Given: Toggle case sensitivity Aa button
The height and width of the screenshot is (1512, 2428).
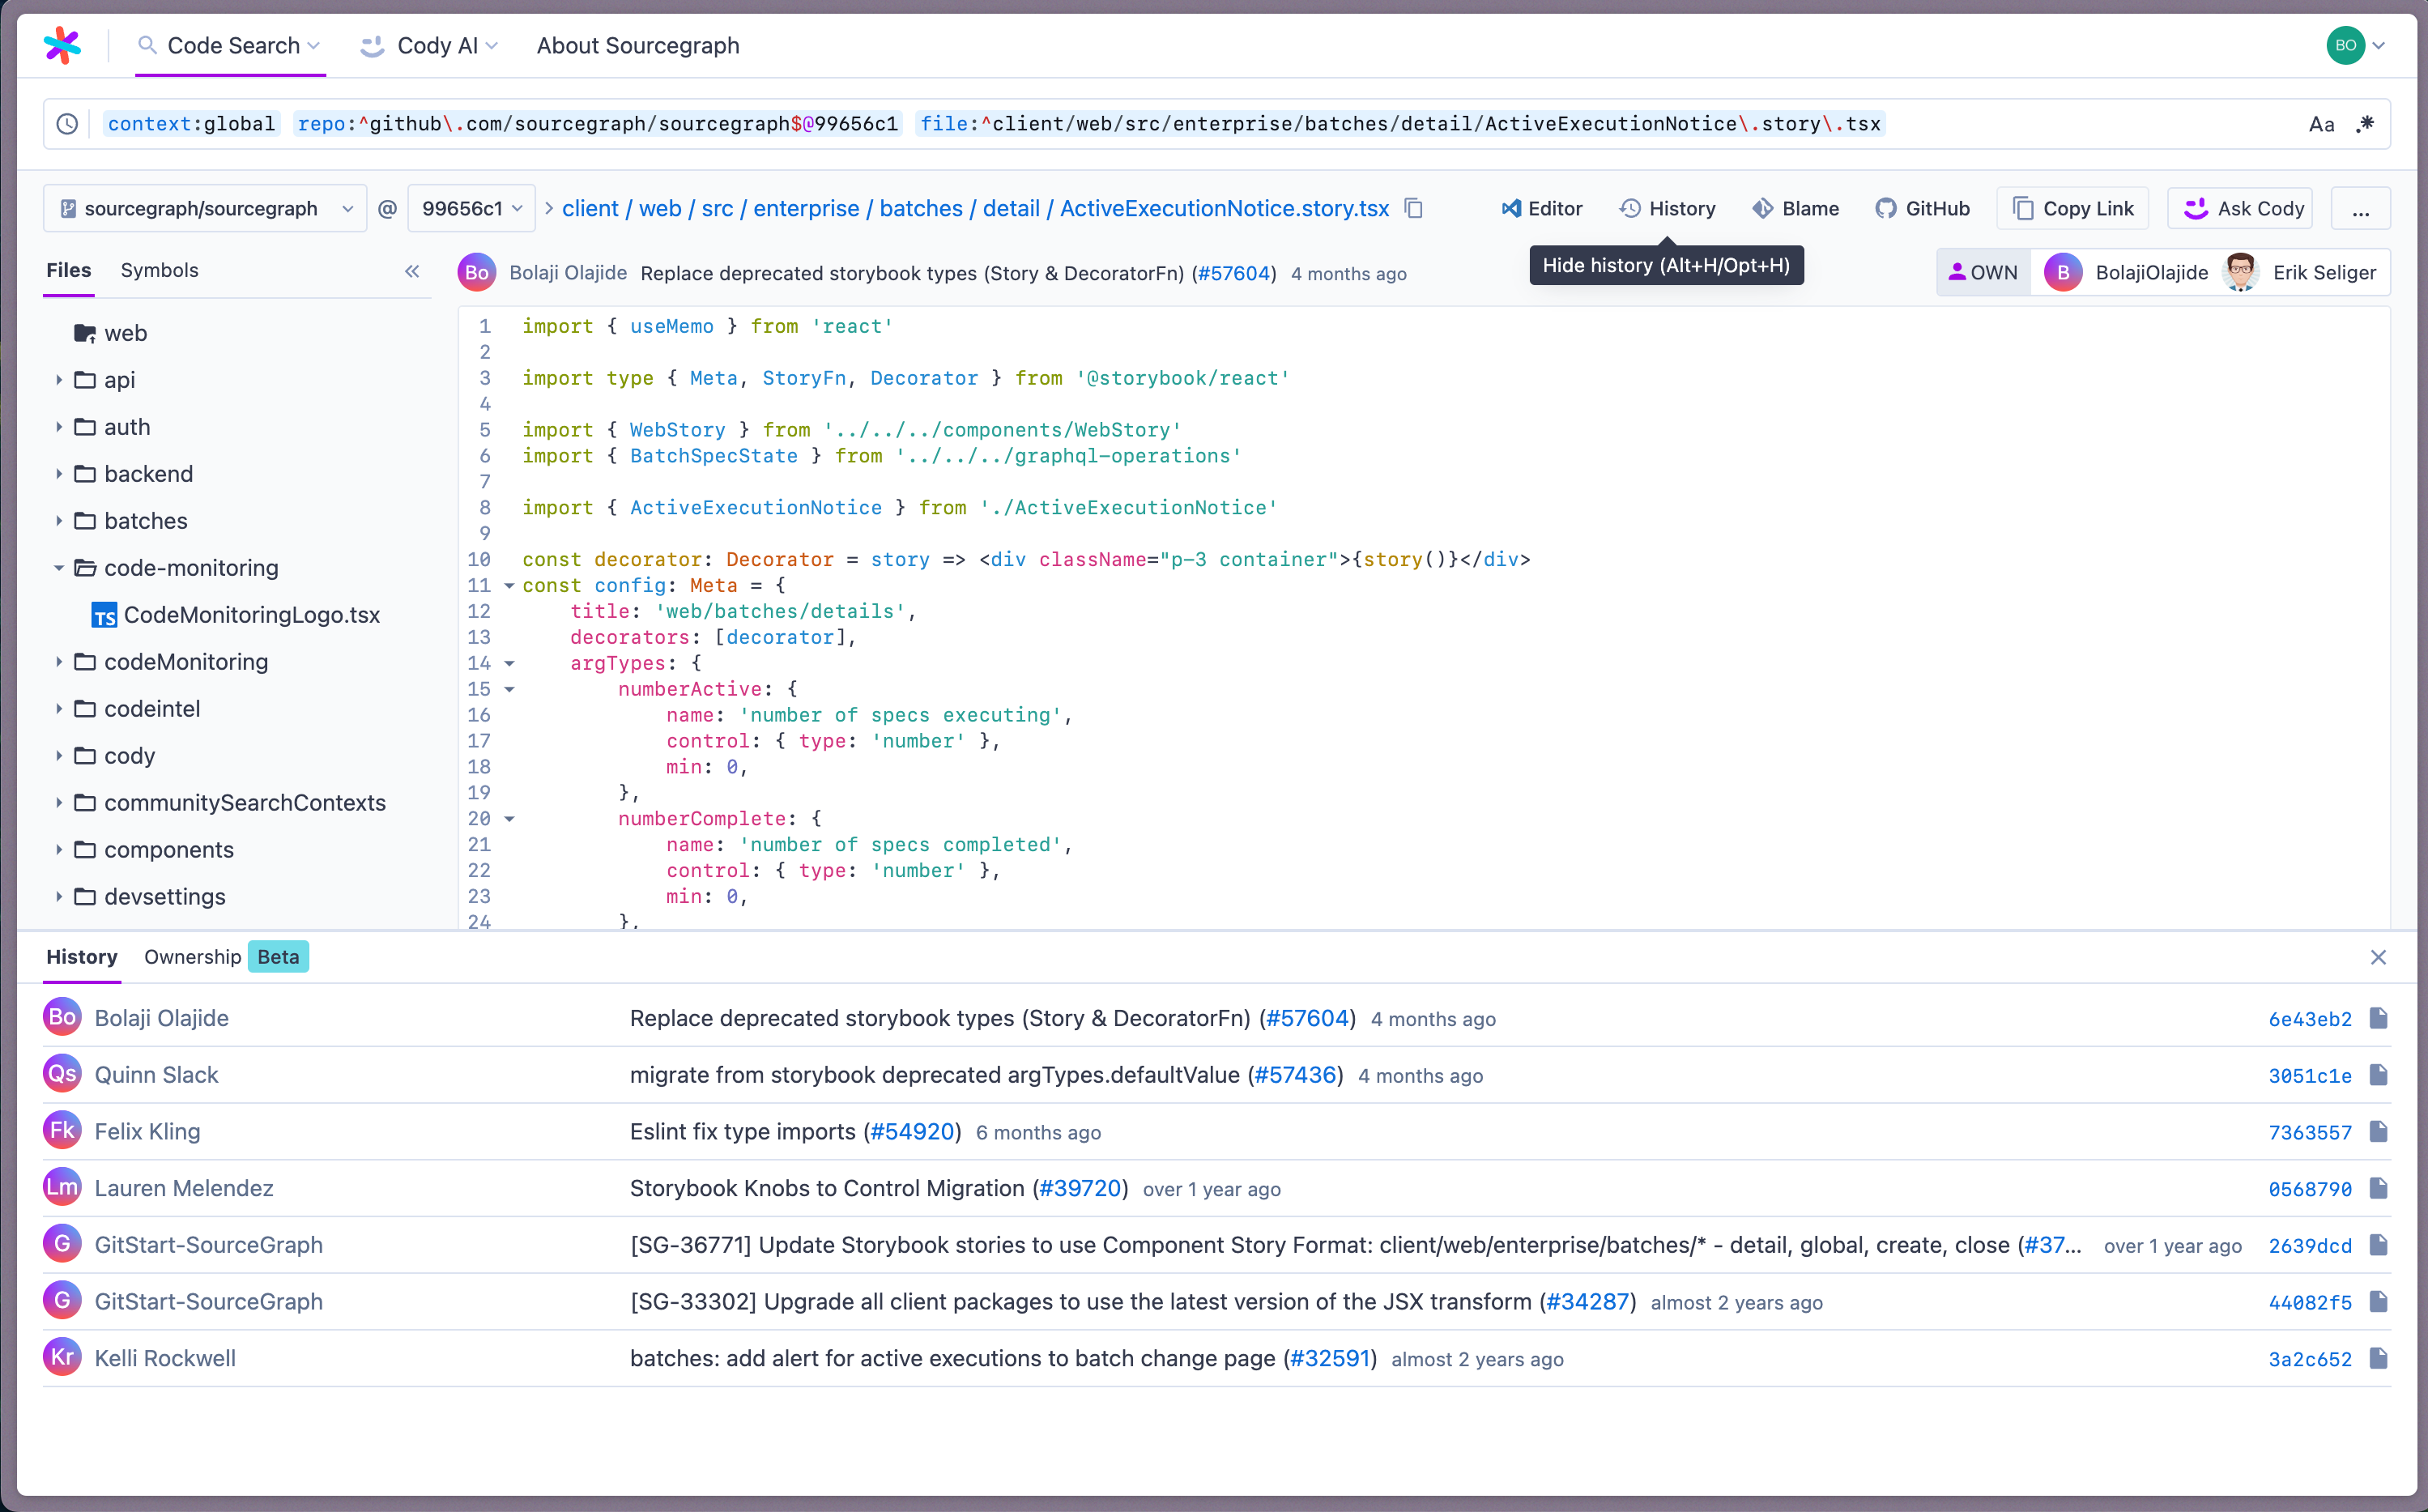Looking at the screenshot, I should (2321, 124).
